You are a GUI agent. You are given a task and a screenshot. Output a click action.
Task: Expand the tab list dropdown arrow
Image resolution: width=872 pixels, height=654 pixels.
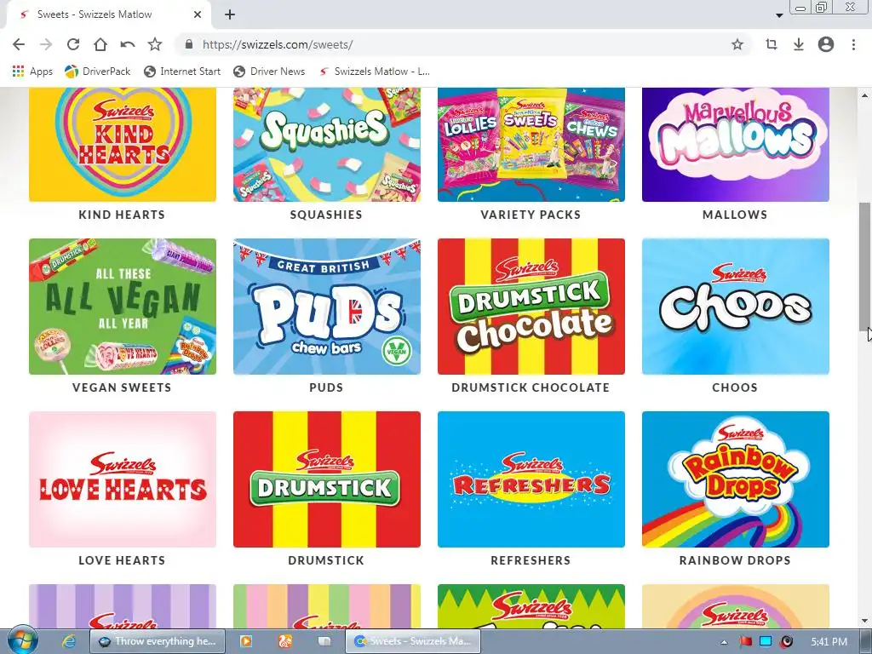point(780,15)
